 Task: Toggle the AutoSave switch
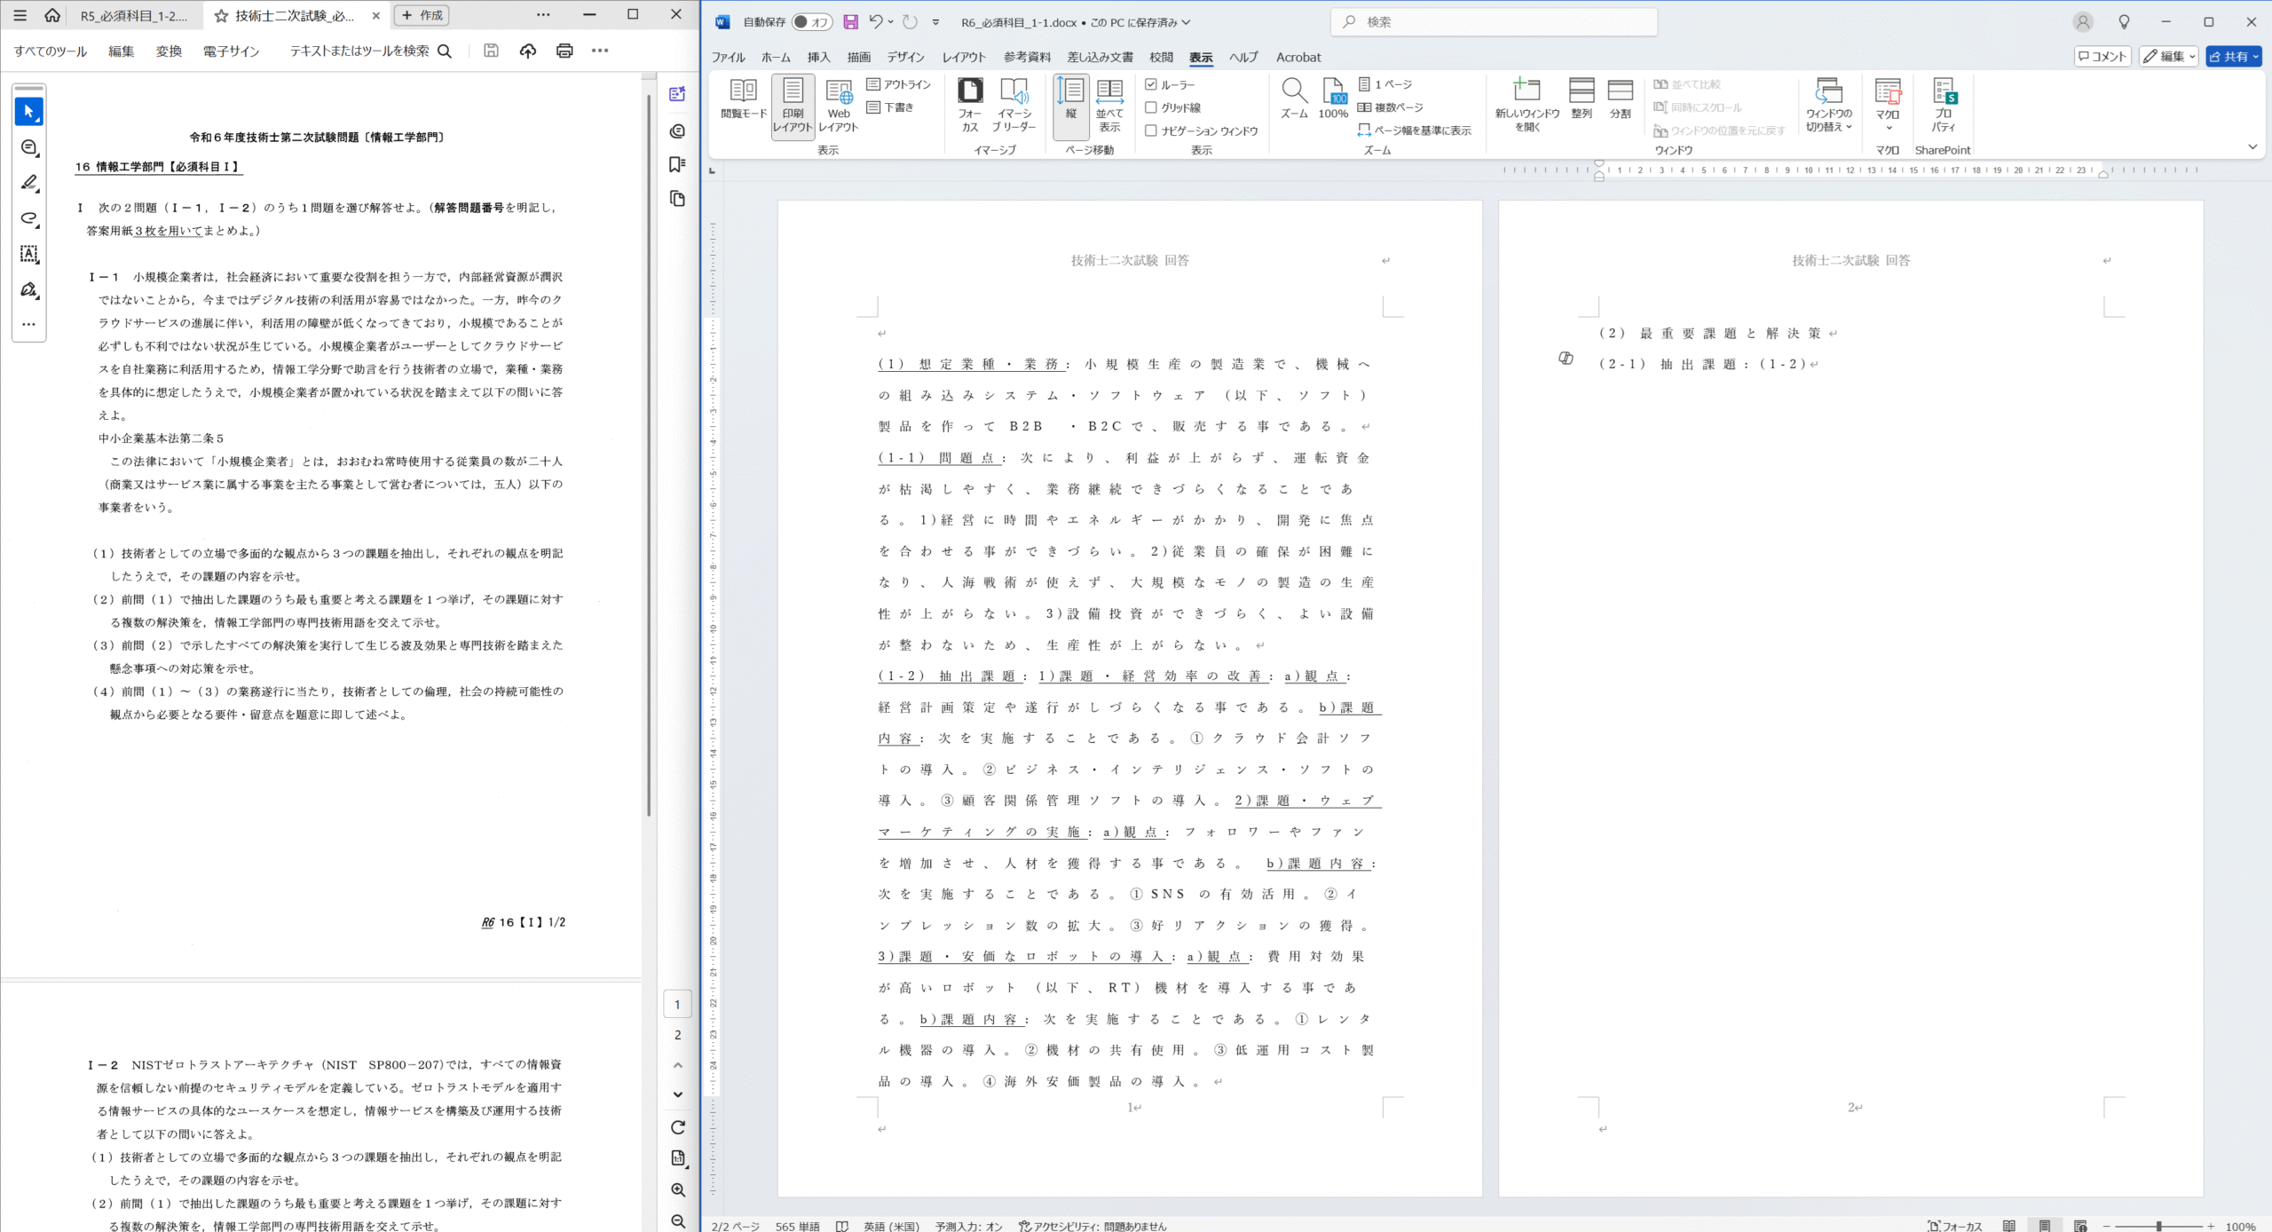[812, 22]
